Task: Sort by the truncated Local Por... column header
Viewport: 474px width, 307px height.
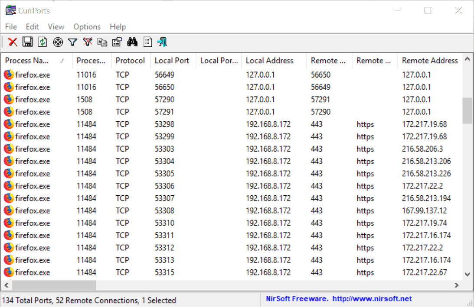Action: click(x=219, y=61)
